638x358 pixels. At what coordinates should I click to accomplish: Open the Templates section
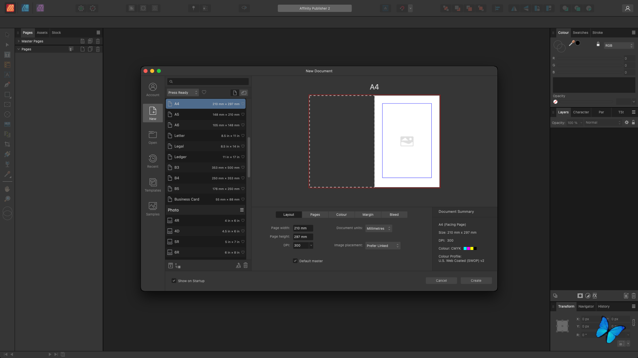153,185
